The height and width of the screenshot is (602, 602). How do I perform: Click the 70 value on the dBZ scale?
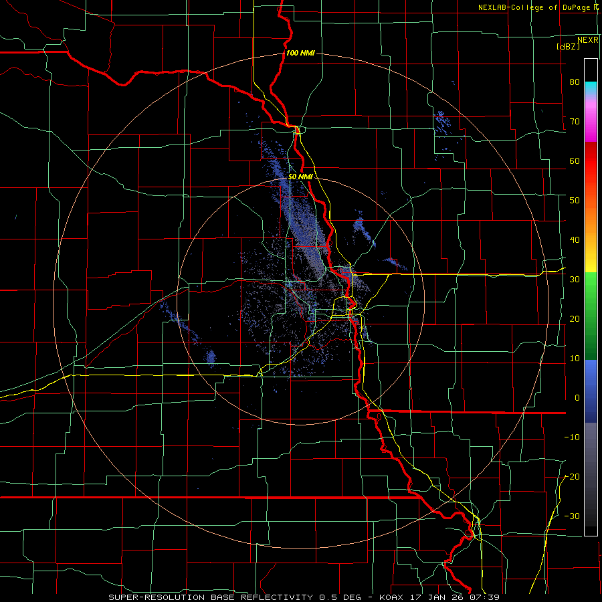(x=575, y=121)
